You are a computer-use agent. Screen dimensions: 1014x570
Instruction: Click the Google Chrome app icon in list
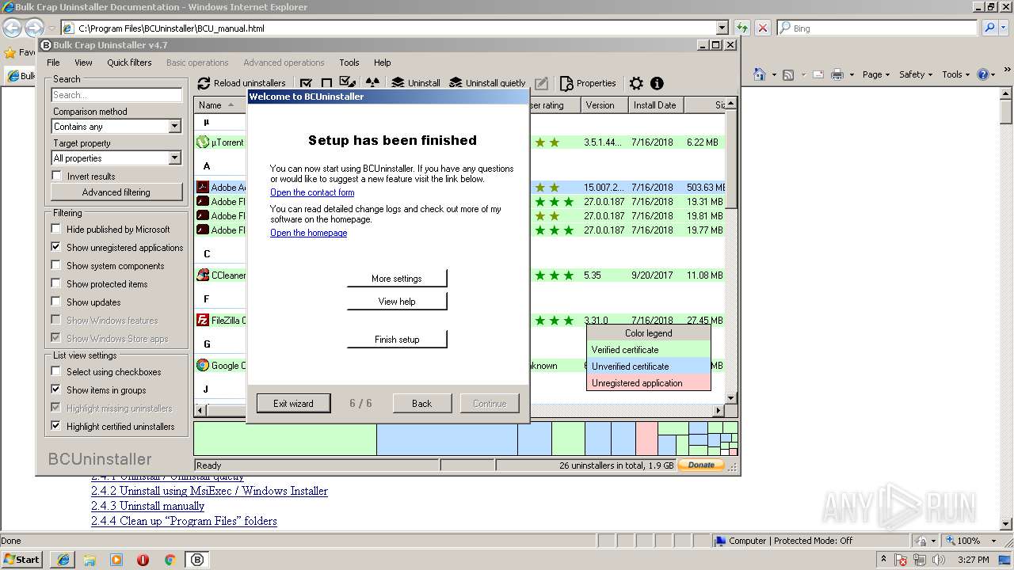point(203,366)
